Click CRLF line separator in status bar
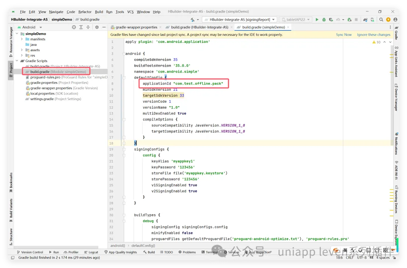407x268 pixels. pos(350,257)
